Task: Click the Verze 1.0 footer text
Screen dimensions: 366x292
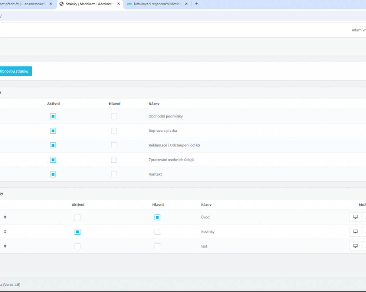Action: 10,285
